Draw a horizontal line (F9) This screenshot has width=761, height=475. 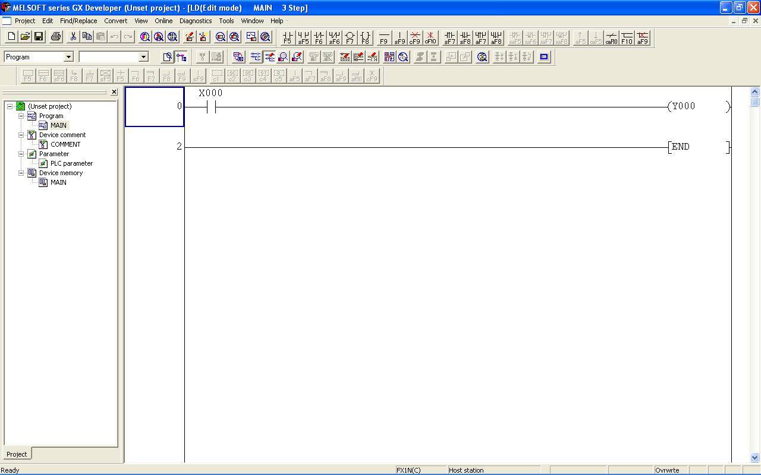coord(384,37)
